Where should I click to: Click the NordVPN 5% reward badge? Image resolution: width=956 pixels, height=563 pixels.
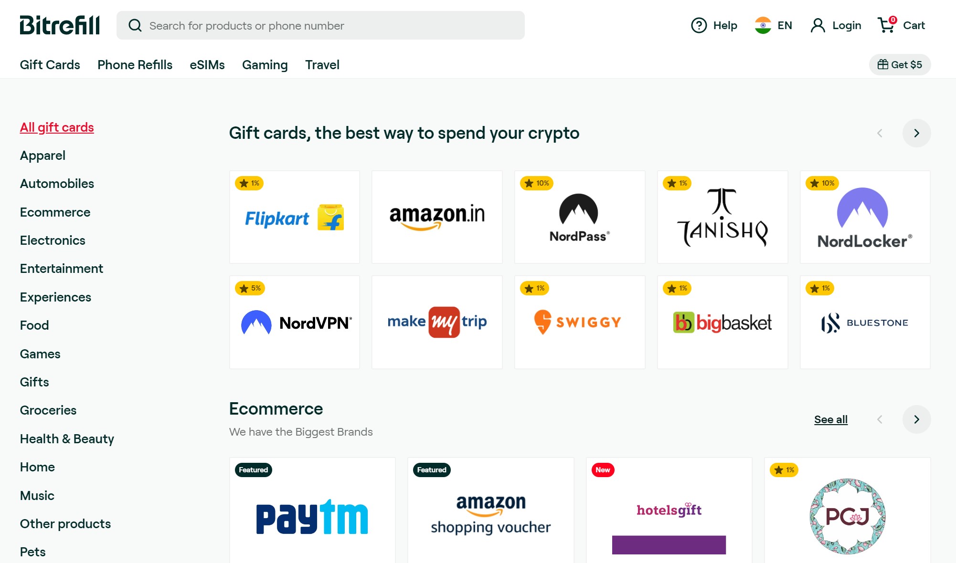(250, 288)
